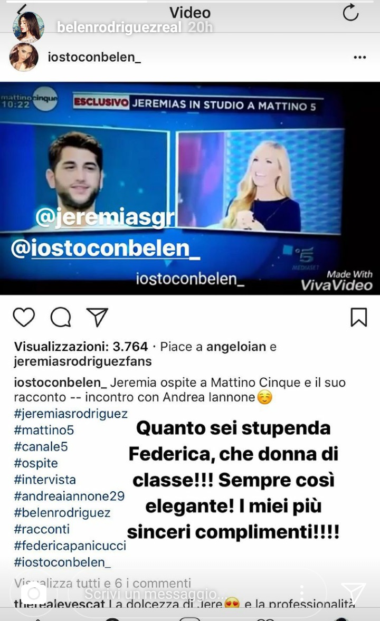Open hashtag #mattino5
Viewport: 380px width, 621px height.
(x=44, y=430)
